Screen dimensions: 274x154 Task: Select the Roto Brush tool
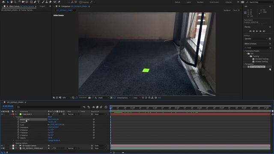click(55, 2)
